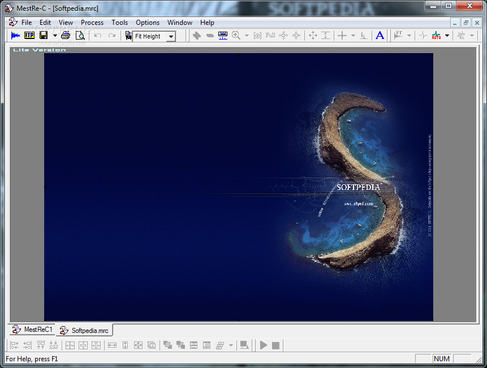The width and height of the screenshot is (487, 368).
Task: Open the Window menu
Action: coord(180,23)
